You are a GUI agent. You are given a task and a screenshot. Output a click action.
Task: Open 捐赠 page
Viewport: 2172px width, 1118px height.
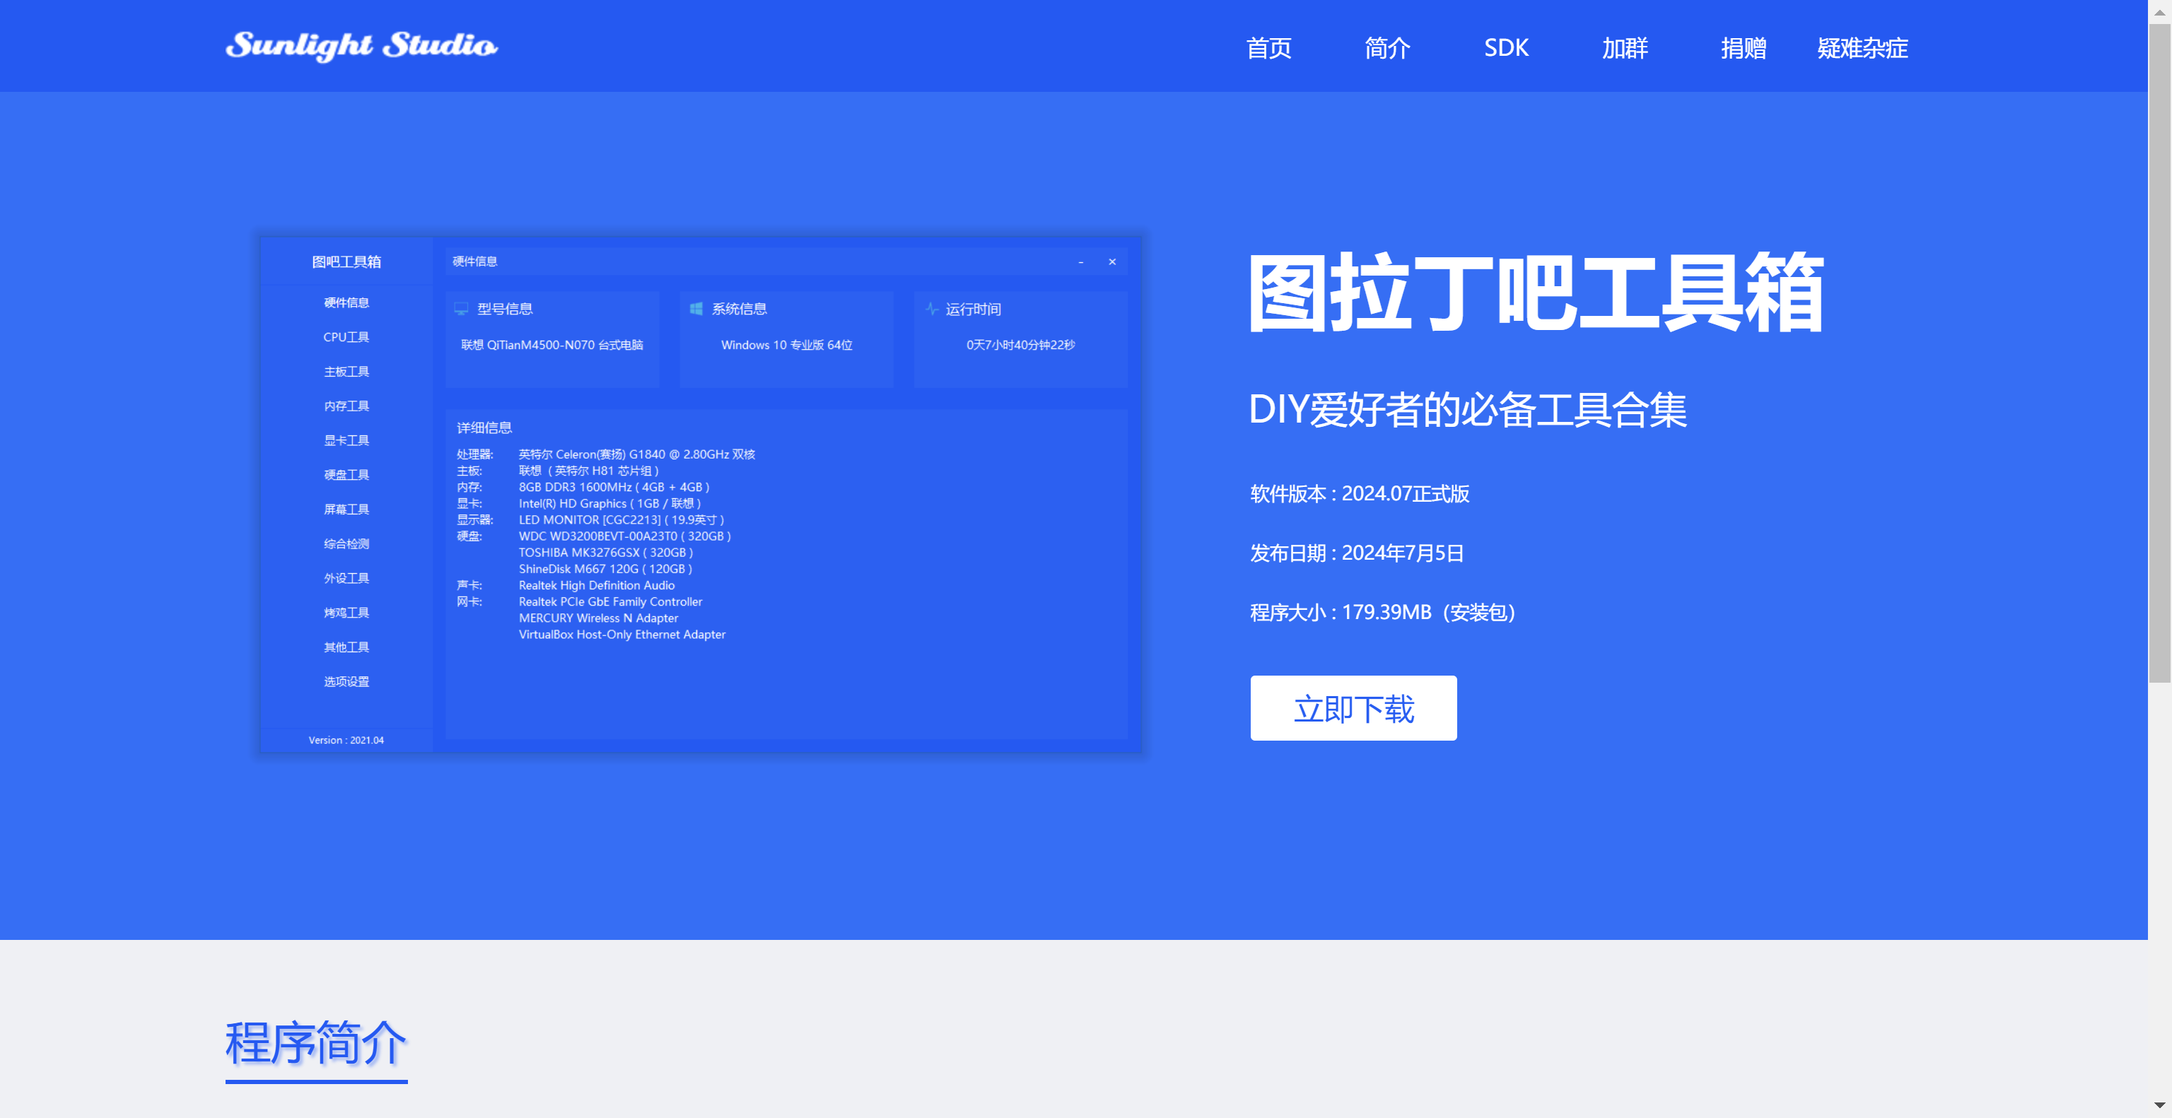[x=1744, y=48]
